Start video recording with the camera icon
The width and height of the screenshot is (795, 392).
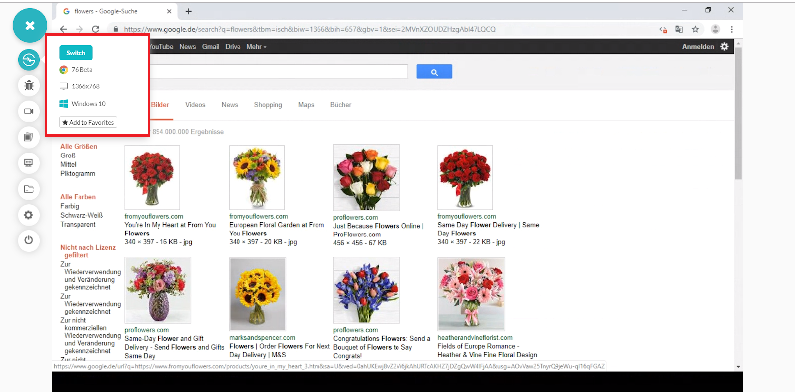tap(29, 111)
